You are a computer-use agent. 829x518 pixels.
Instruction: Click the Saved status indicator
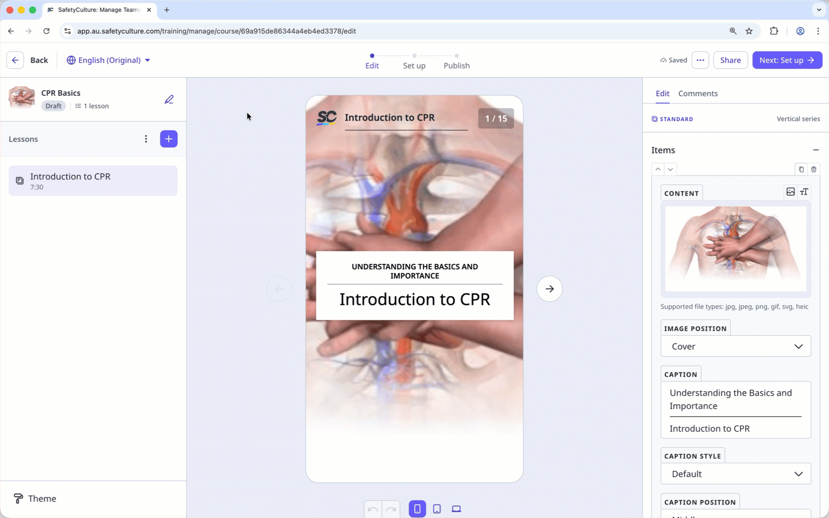click(x=674, y=60)
